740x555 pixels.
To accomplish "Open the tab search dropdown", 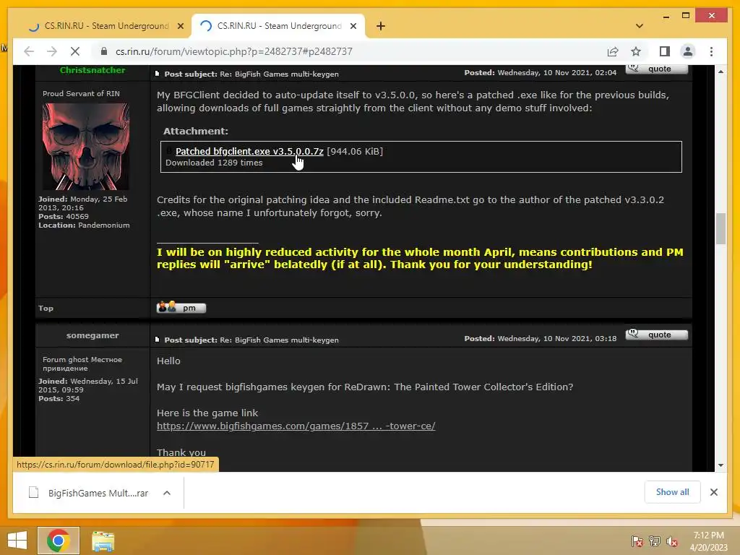I will [x=639, y=26].
